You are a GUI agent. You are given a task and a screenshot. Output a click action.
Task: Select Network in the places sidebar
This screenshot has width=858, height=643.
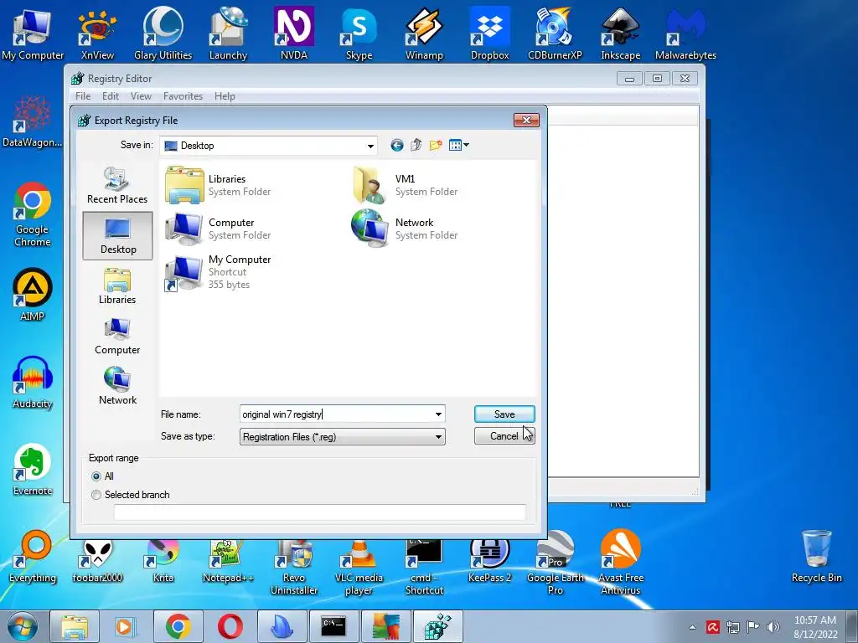coord(117,387)
